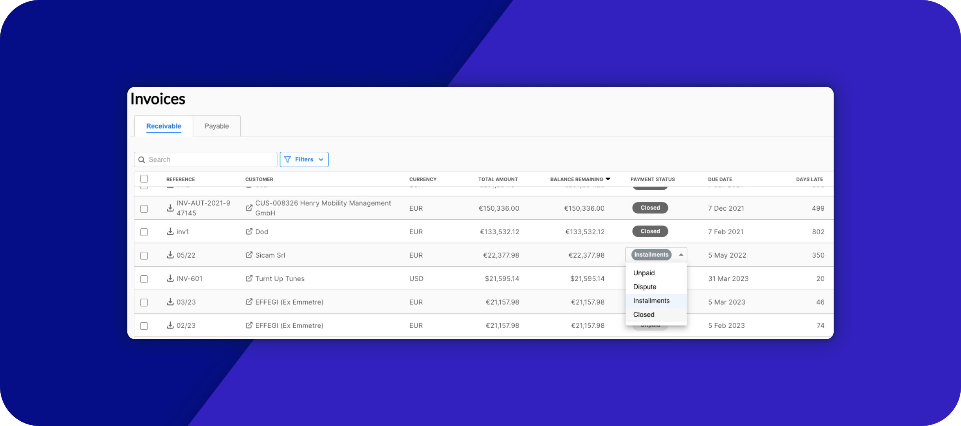Select the checkbox for invoice 02/23
961x426 pixels.
(144, 326)
